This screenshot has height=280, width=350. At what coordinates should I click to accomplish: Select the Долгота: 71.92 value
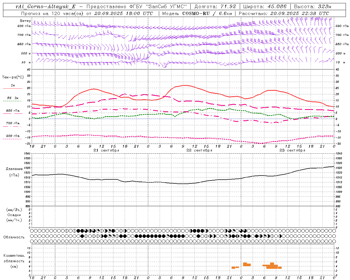215,7
